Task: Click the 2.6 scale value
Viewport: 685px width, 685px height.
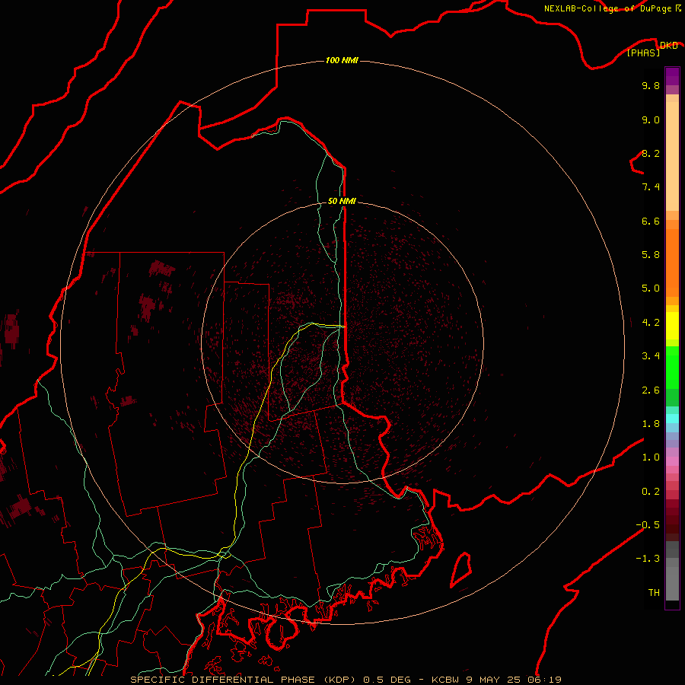Action: [651, 390]
